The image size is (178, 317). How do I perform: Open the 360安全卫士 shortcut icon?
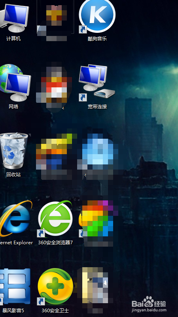point(55,287)
